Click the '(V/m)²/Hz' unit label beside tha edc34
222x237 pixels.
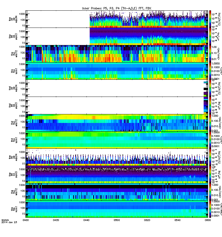point(219,19)
